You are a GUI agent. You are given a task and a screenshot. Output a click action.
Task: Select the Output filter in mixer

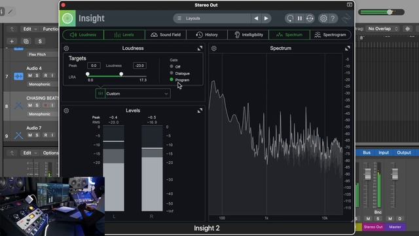[x=404, y=153]
